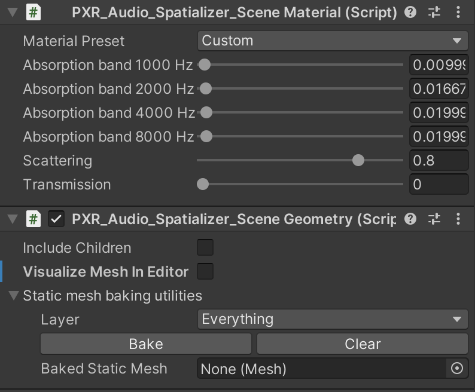Open help for Scene Material script

410,12
